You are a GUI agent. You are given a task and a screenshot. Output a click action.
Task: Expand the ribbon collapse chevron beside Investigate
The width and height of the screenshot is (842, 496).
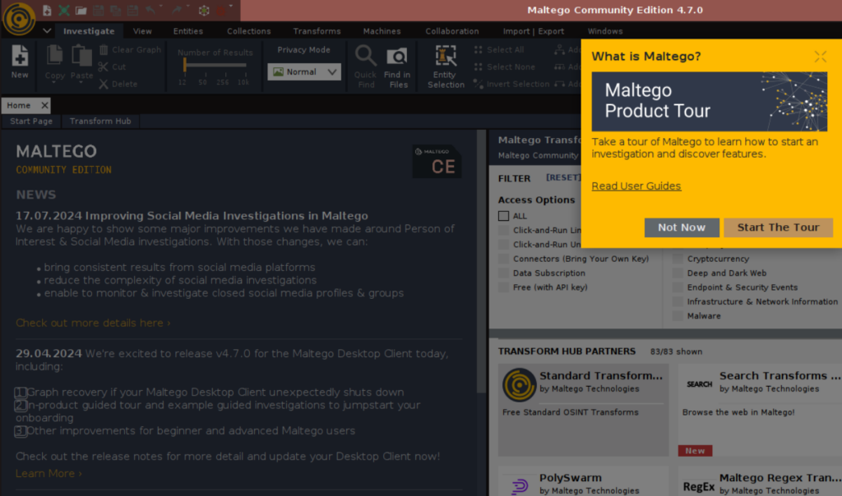[x=47, y=31]
